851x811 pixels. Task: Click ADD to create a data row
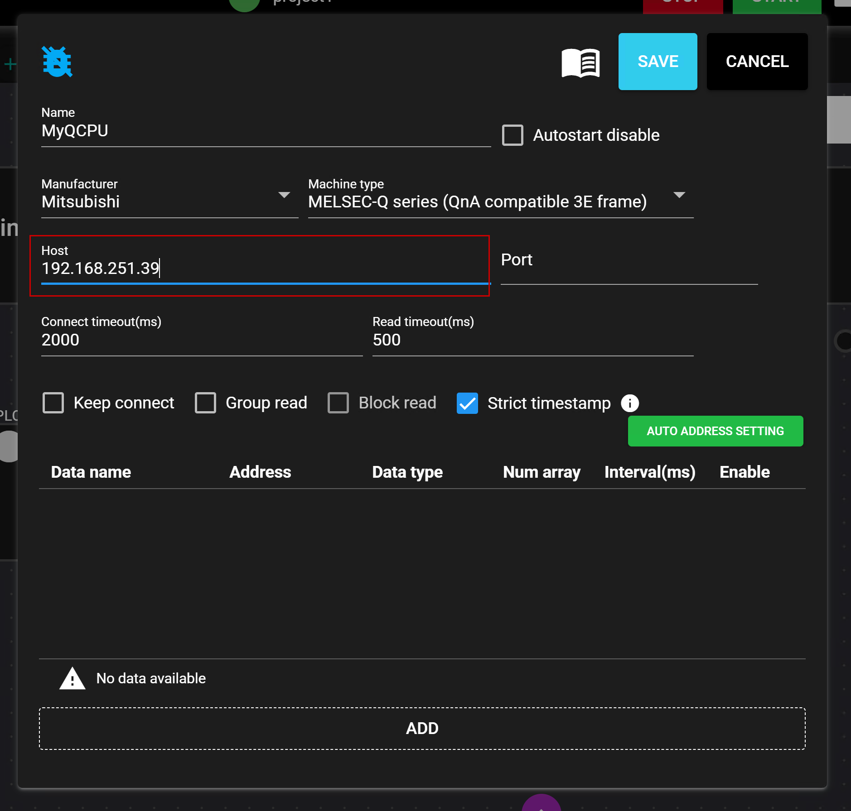click(x=422, y=728)
